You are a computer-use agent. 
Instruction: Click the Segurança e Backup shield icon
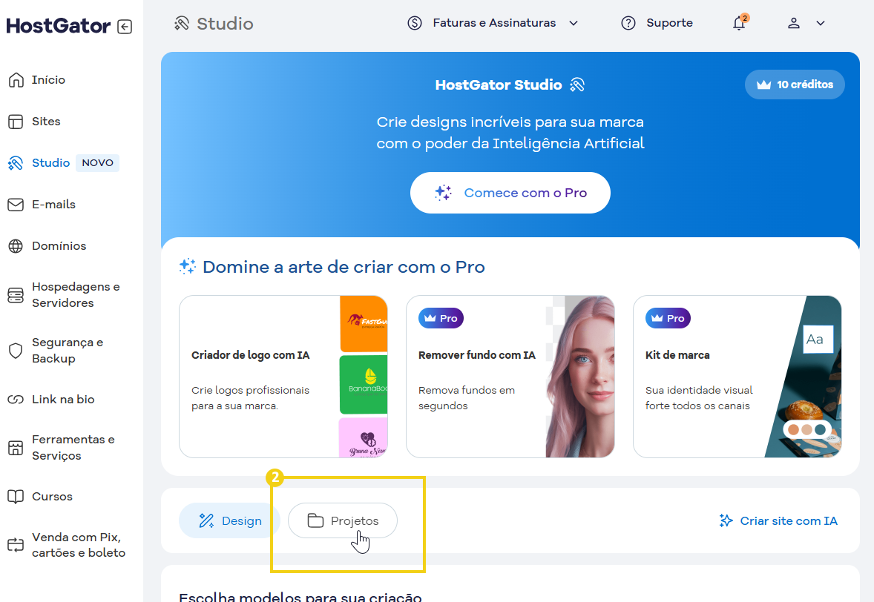coord(16,350)
